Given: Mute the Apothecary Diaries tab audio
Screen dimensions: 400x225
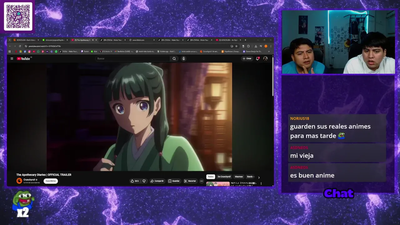Looking at the screenshot, I should 93,40.
